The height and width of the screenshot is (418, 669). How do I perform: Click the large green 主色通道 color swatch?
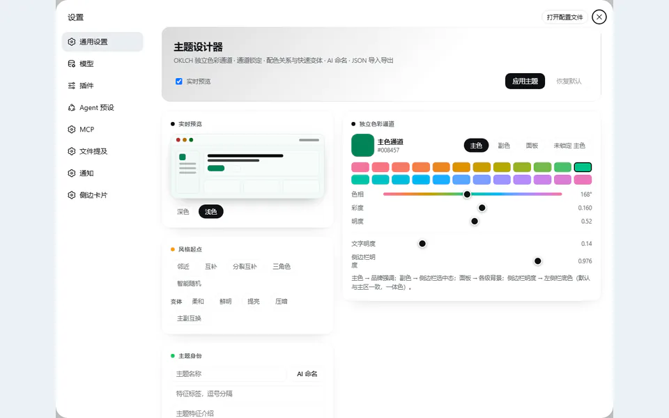(x=362, y=145)
